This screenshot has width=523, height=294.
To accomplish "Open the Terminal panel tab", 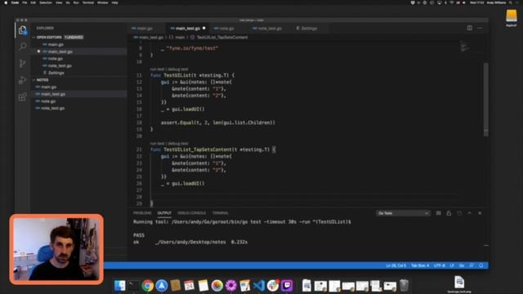I will click(221, 213).
